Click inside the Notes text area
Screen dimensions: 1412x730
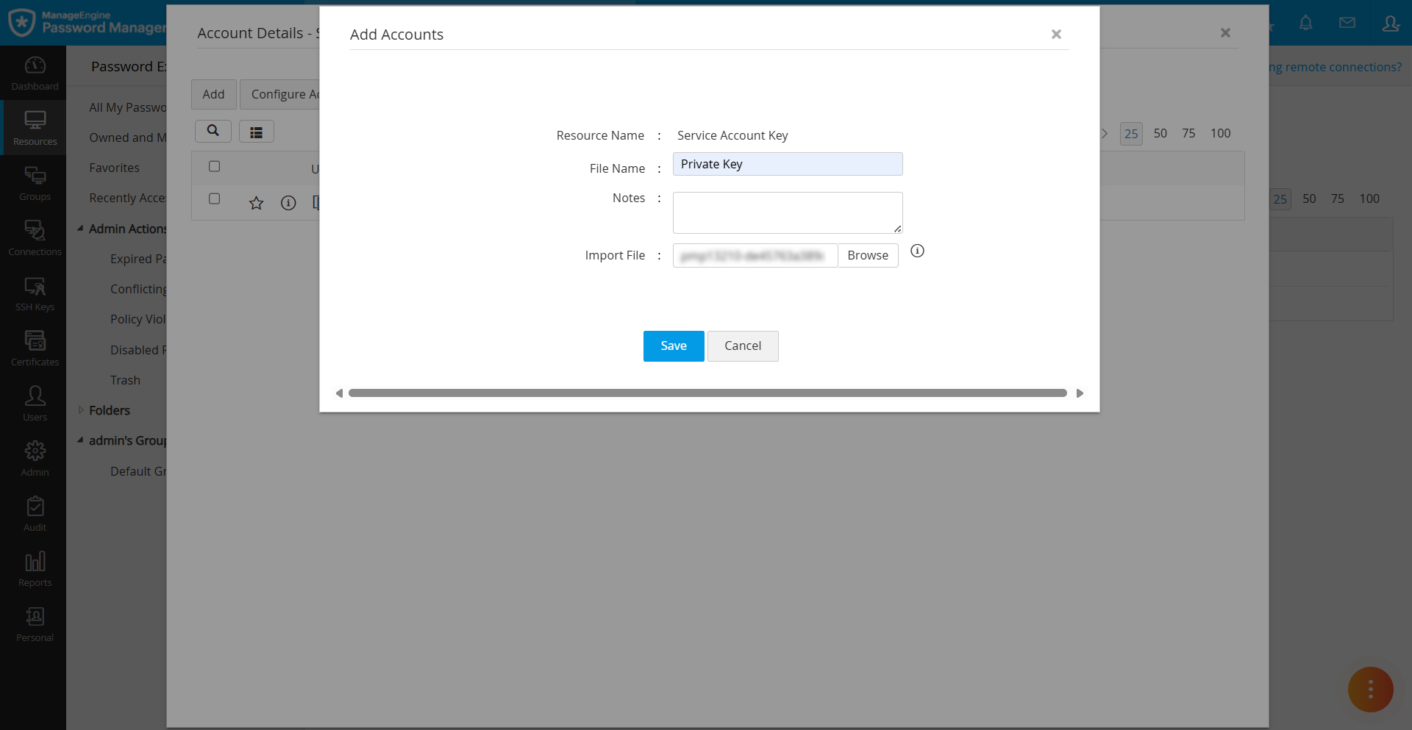pyautogui.click(x=787, y=212)
